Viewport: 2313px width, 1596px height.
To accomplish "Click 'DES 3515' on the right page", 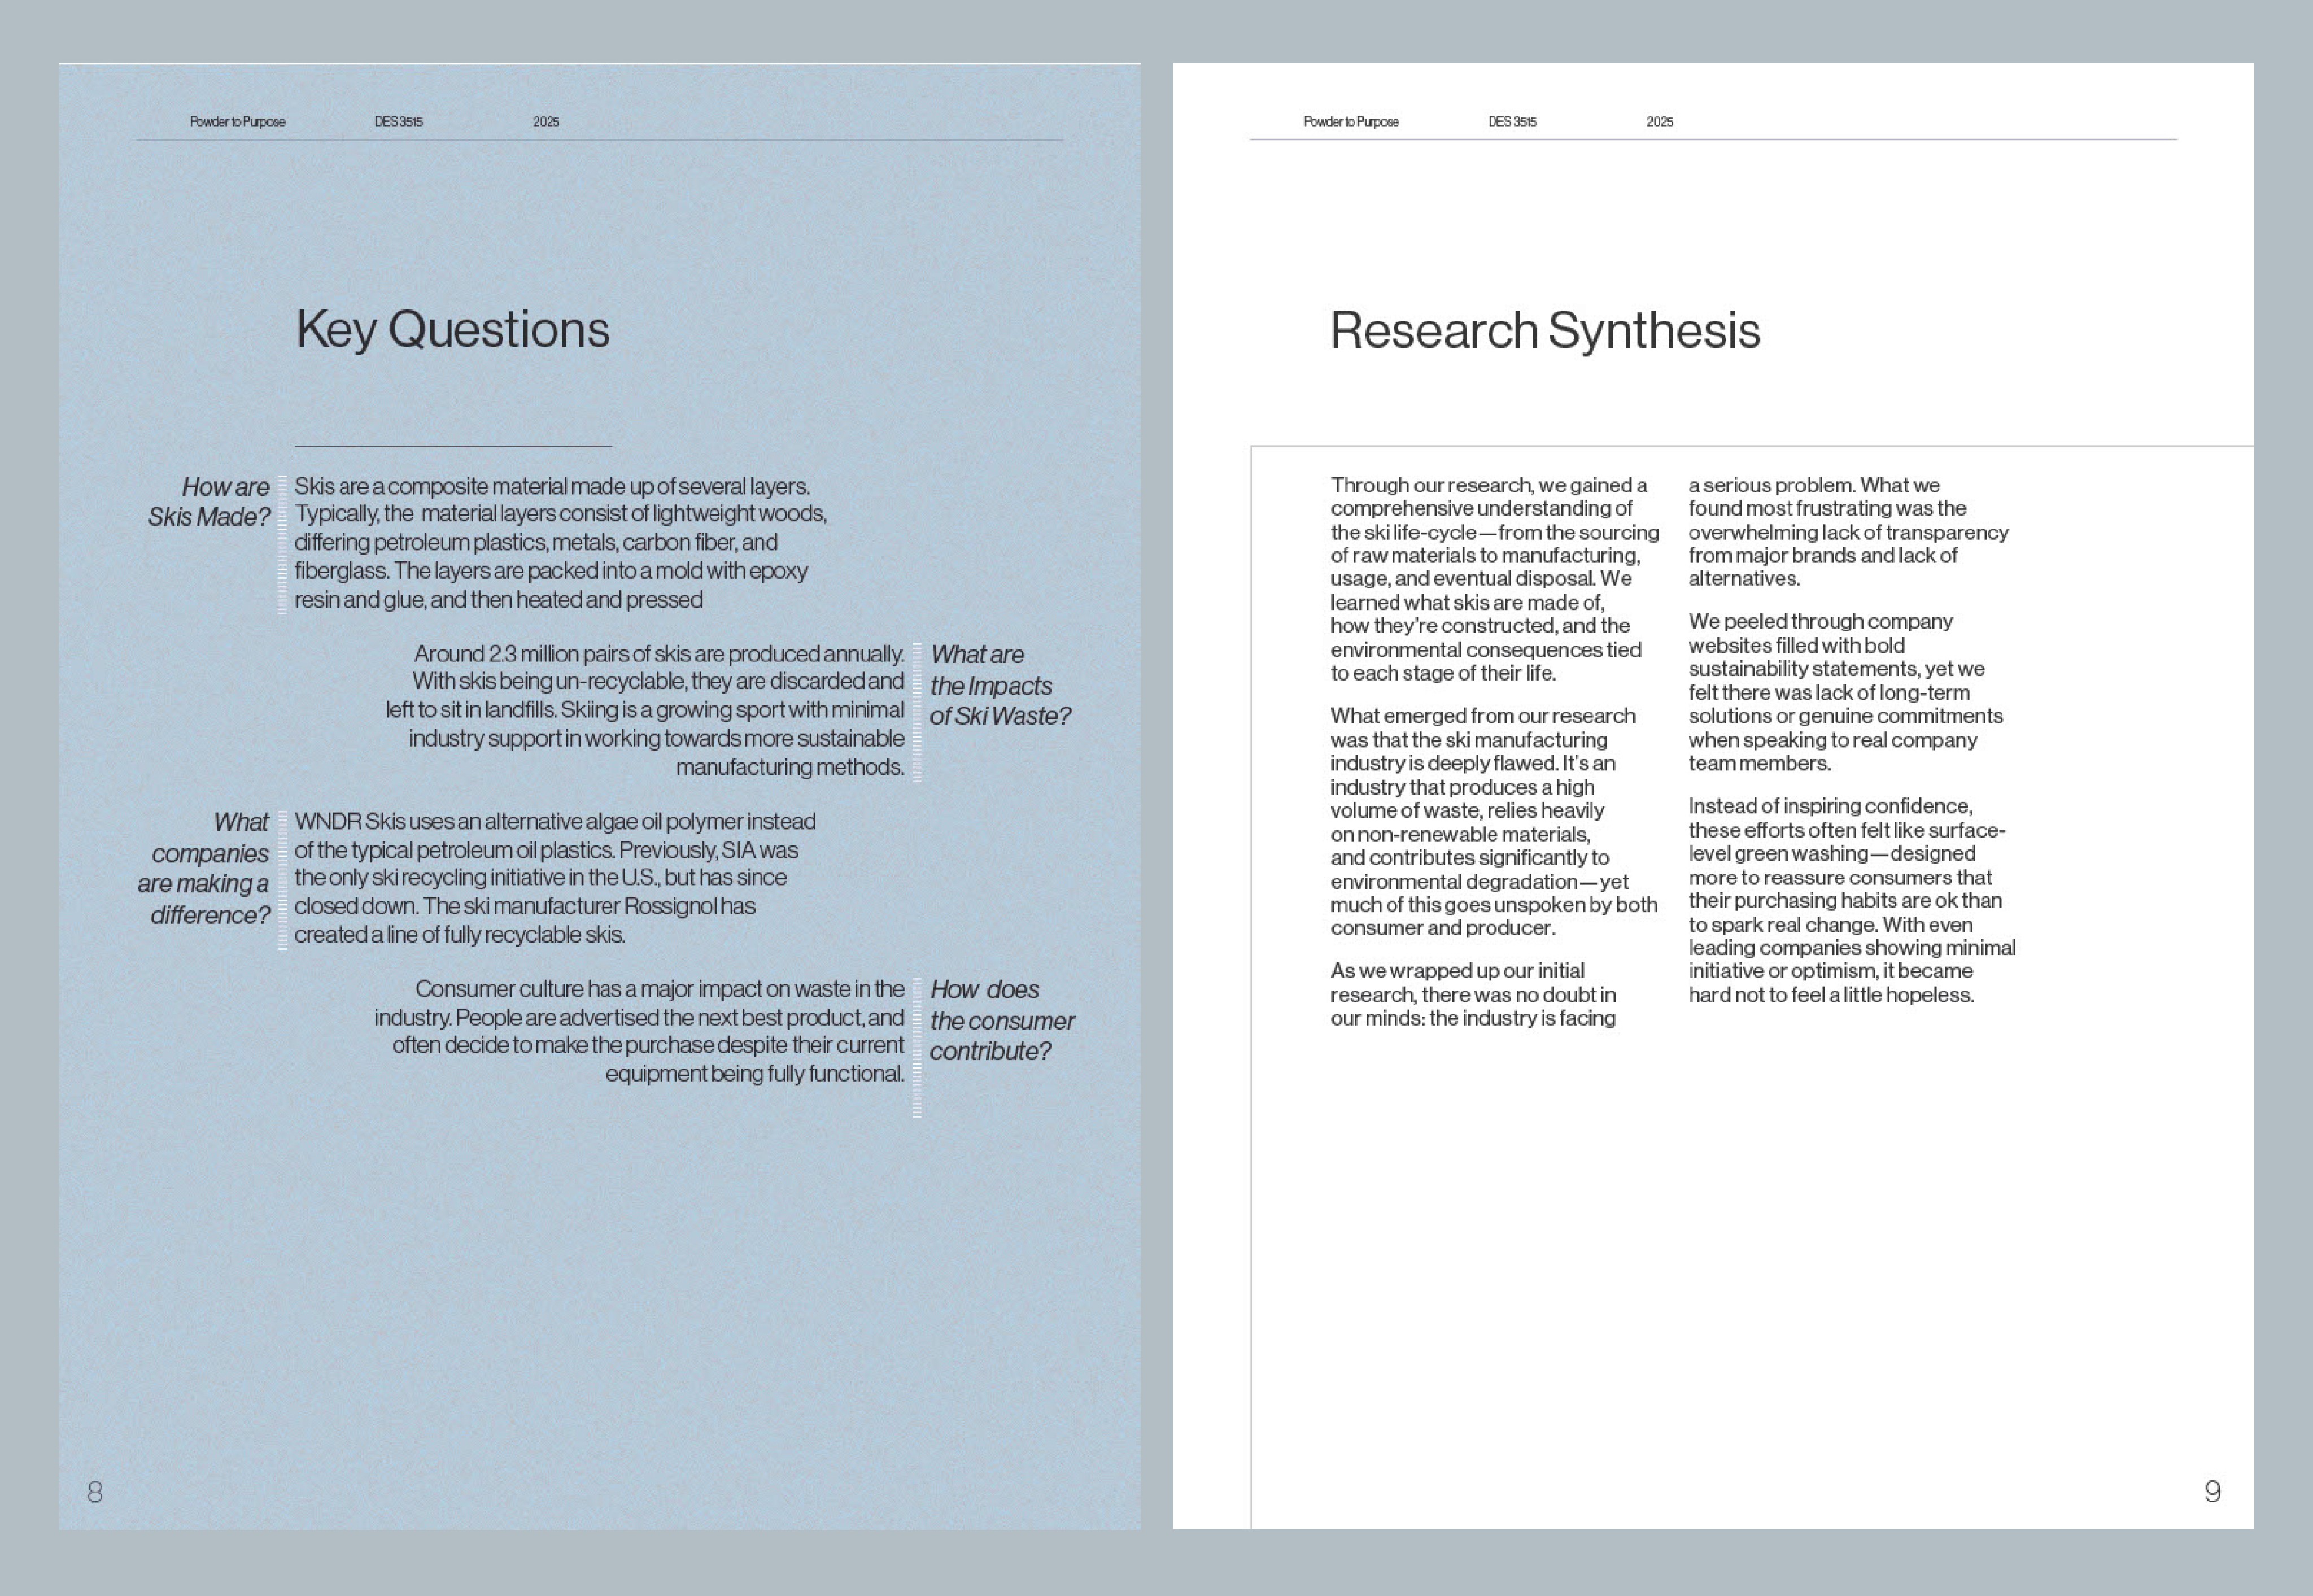I will (x=1512, y=122).
